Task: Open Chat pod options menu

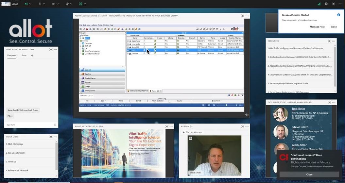Action: coord(55,49)
